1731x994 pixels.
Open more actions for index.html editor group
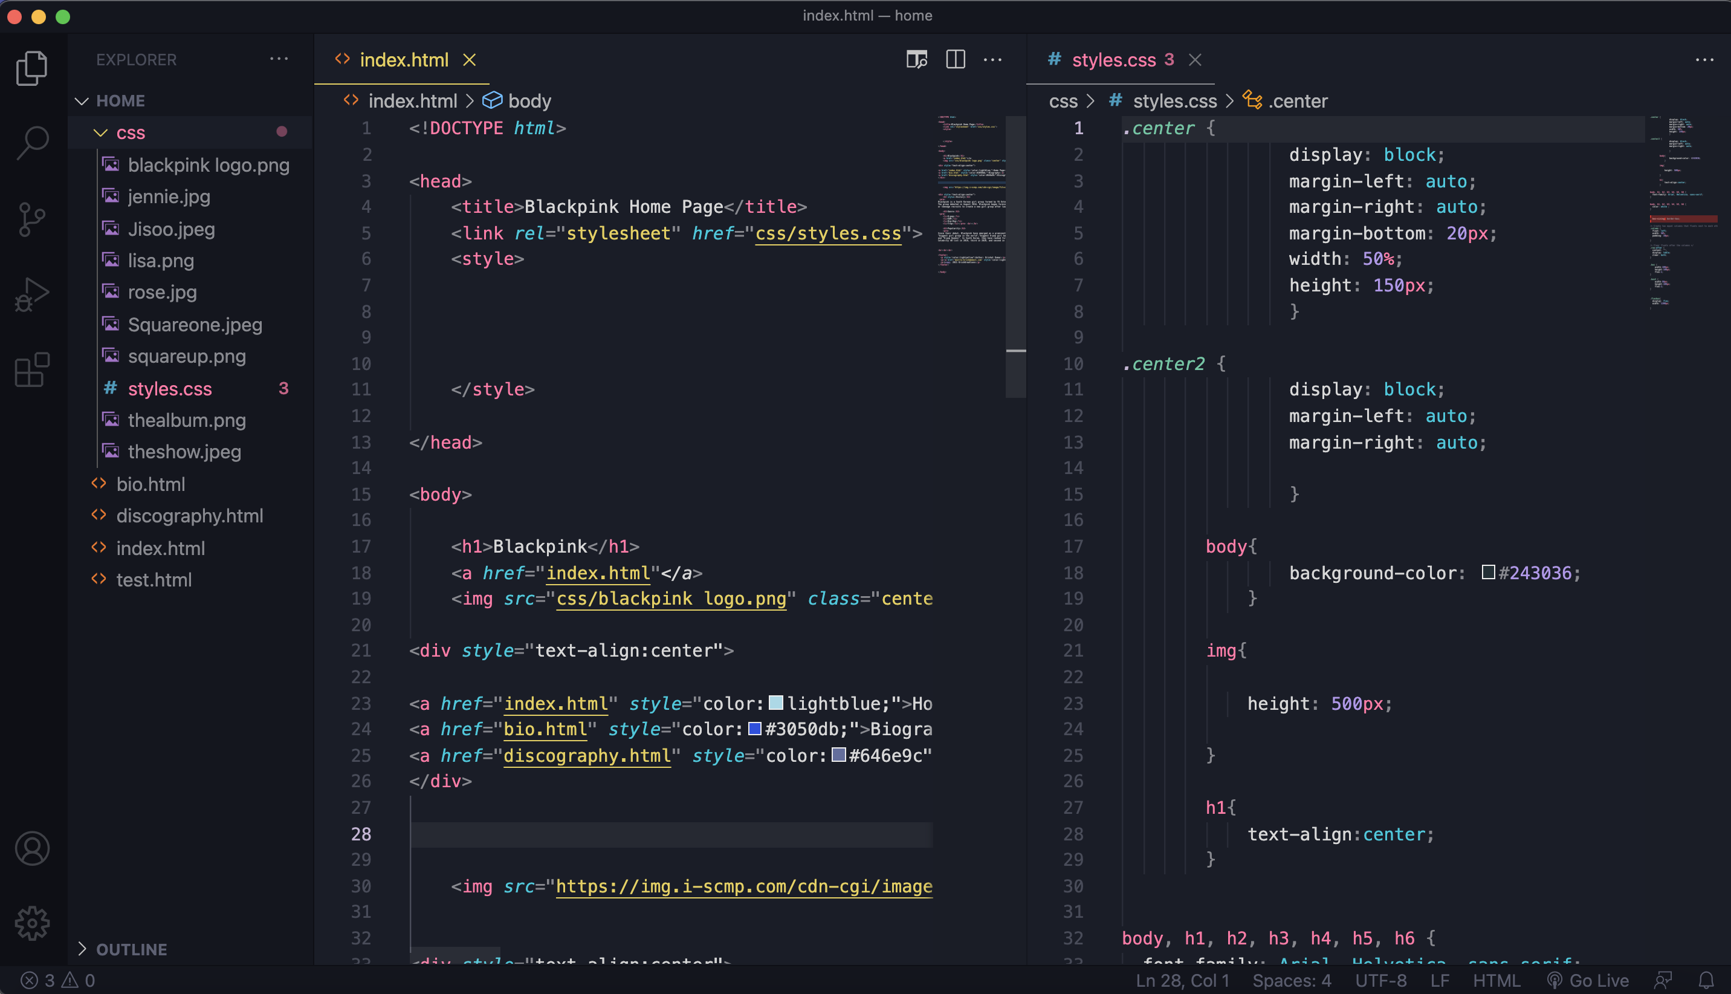tap(993, 59)
